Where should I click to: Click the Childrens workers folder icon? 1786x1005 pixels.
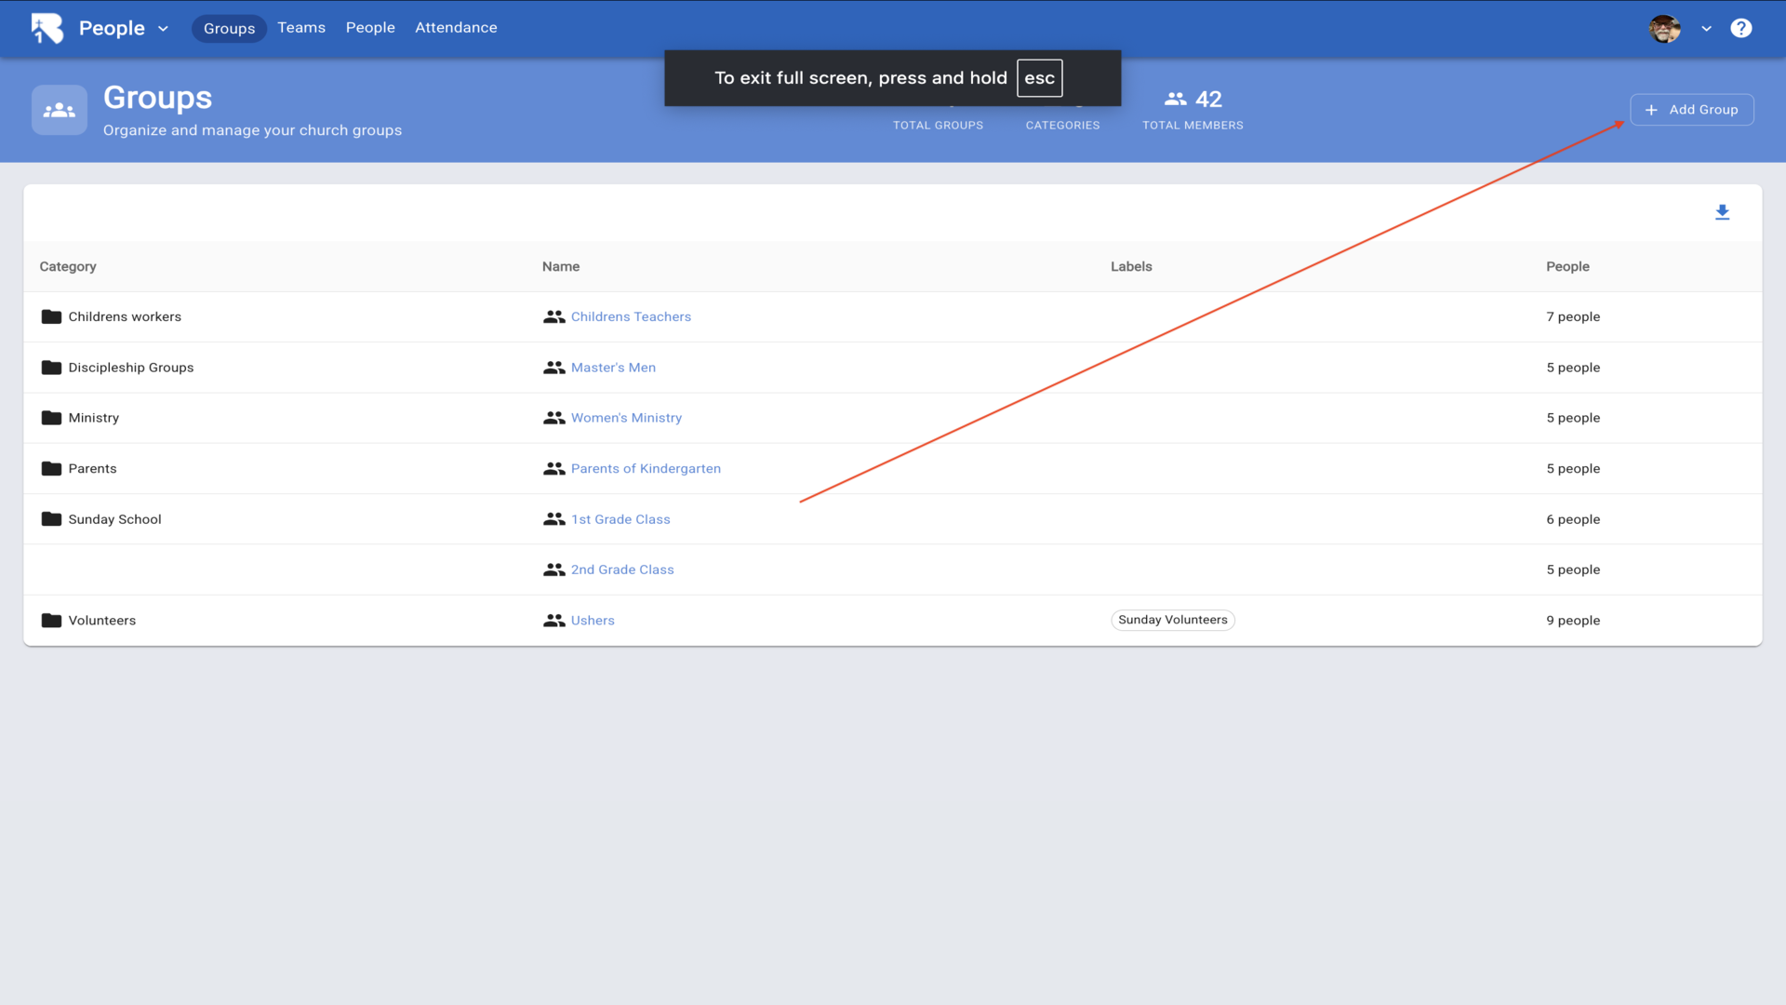(51, 316)
